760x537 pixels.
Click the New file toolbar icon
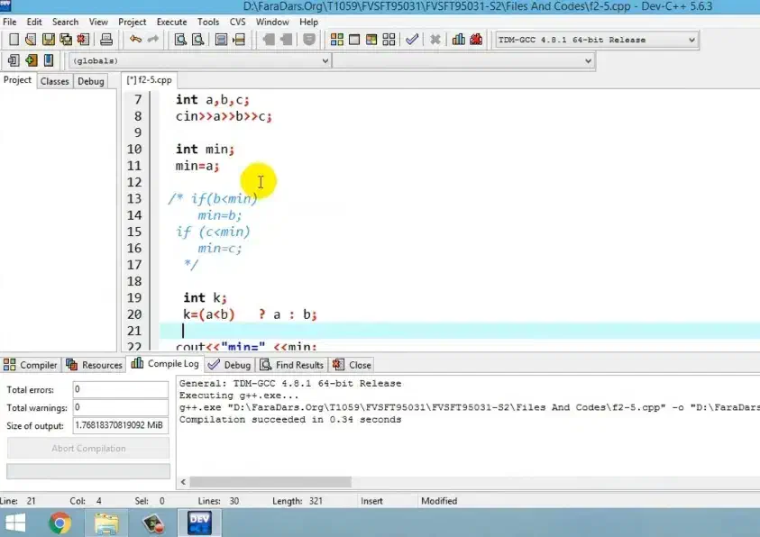[x=14, y=40]
